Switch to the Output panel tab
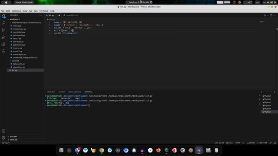Image resolution: width=278 pixels, height=156 pixels. click(62, 92)
